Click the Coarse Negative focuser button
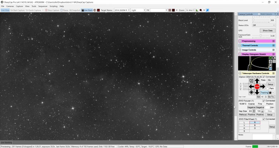Image resolution: width=279 pixels, height=148 pixels. (251, 107)
